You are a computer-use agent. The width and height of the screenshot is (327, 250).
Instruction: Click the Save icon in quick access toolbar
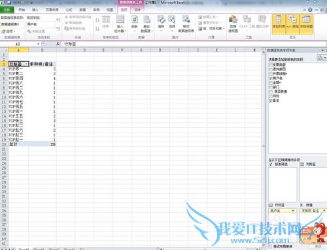[x=9, y=3]
